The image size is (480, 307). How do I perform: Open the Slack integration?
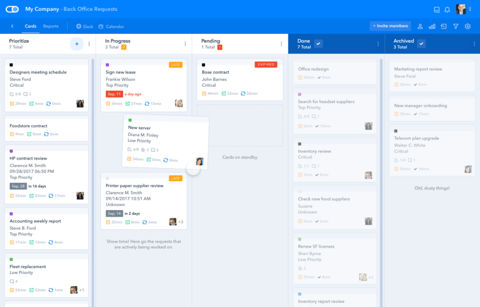point(84,26)
